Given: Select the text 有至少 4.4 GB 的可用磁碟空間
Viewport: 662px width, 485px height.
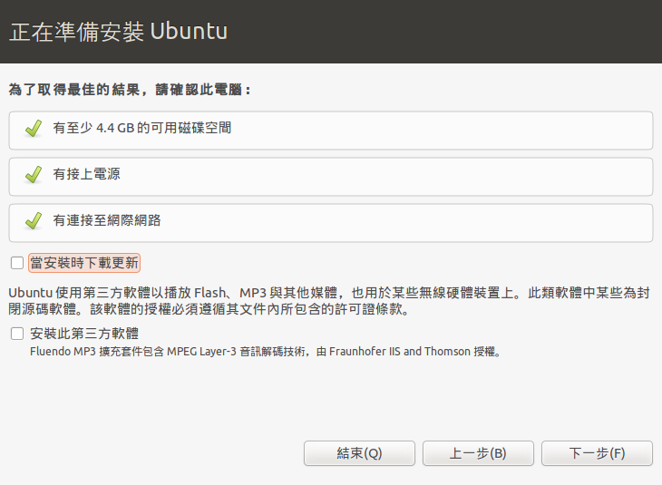Looking at the screenshot, I should tap(142, 128).
